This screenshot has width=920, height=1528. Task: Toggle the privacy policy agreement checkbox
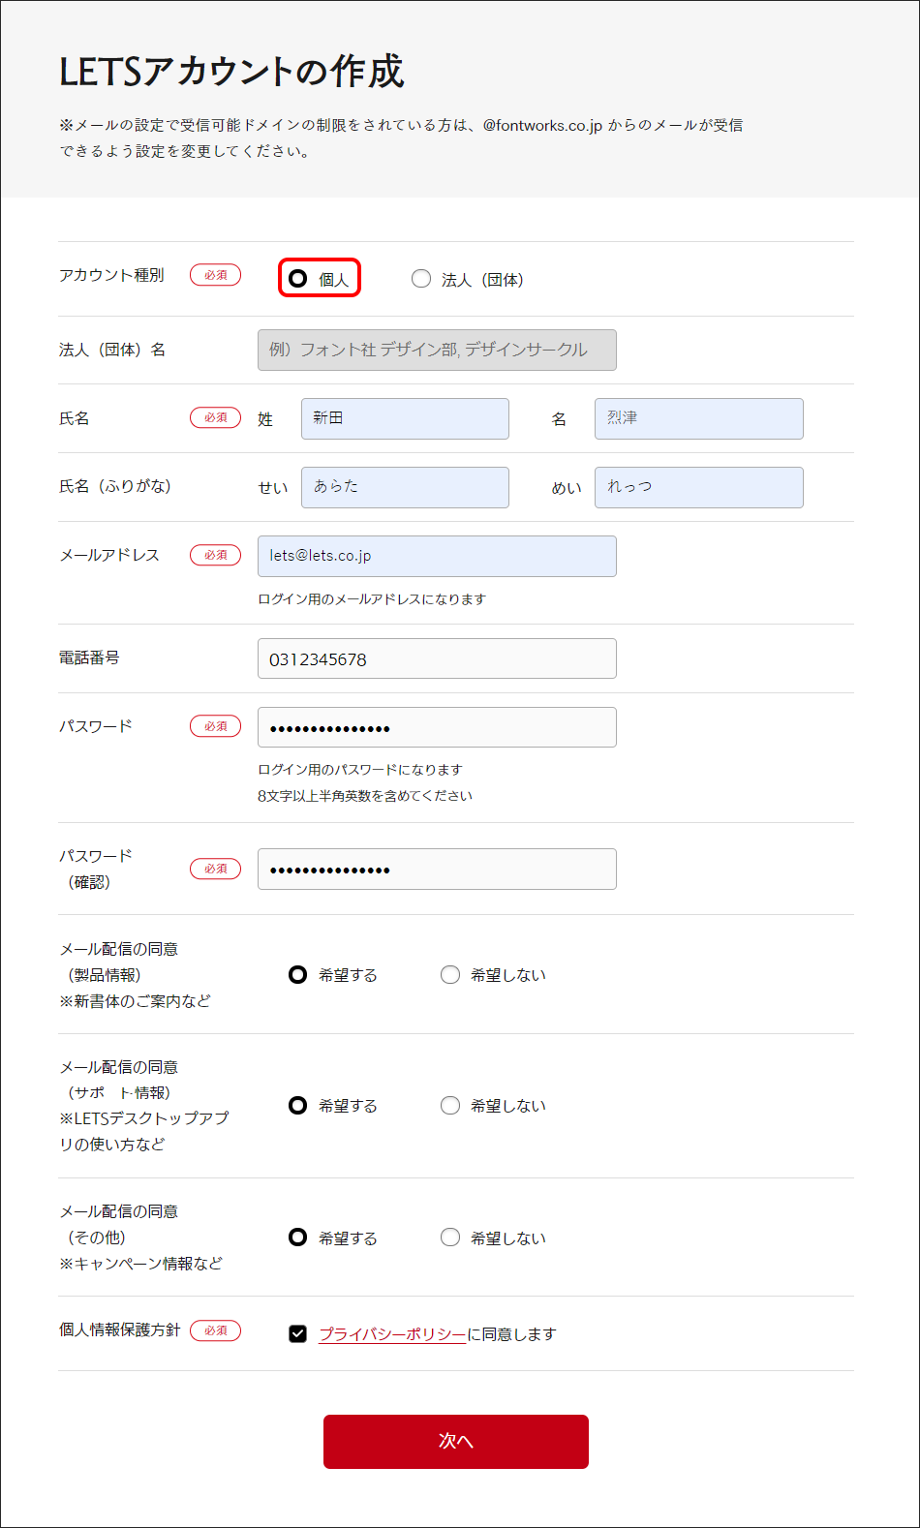pos(298,1334)
